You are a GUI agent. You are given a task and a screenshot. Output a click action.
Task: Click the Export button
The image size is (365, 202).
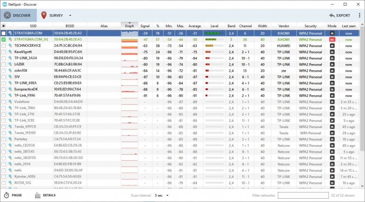pos(339,15)
